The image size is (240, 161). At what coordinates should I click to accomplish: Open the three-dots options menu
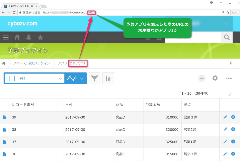(229, 78)
